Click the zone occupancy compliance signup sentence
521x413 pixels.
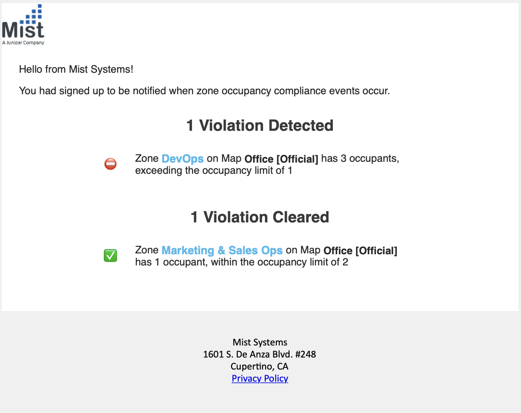[x=205, y=91]
